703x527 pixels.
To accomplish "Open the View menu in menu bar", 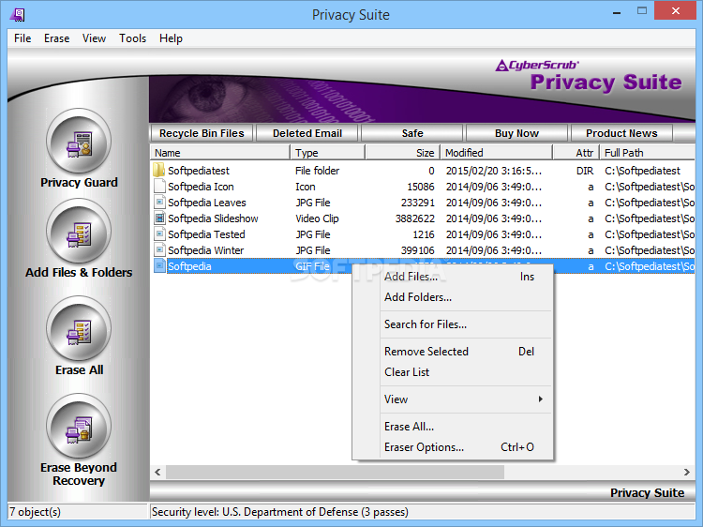I will tap(94, 38).
